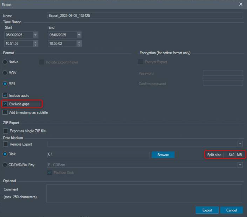Click the Start time spinner arrows

point(35,44)
